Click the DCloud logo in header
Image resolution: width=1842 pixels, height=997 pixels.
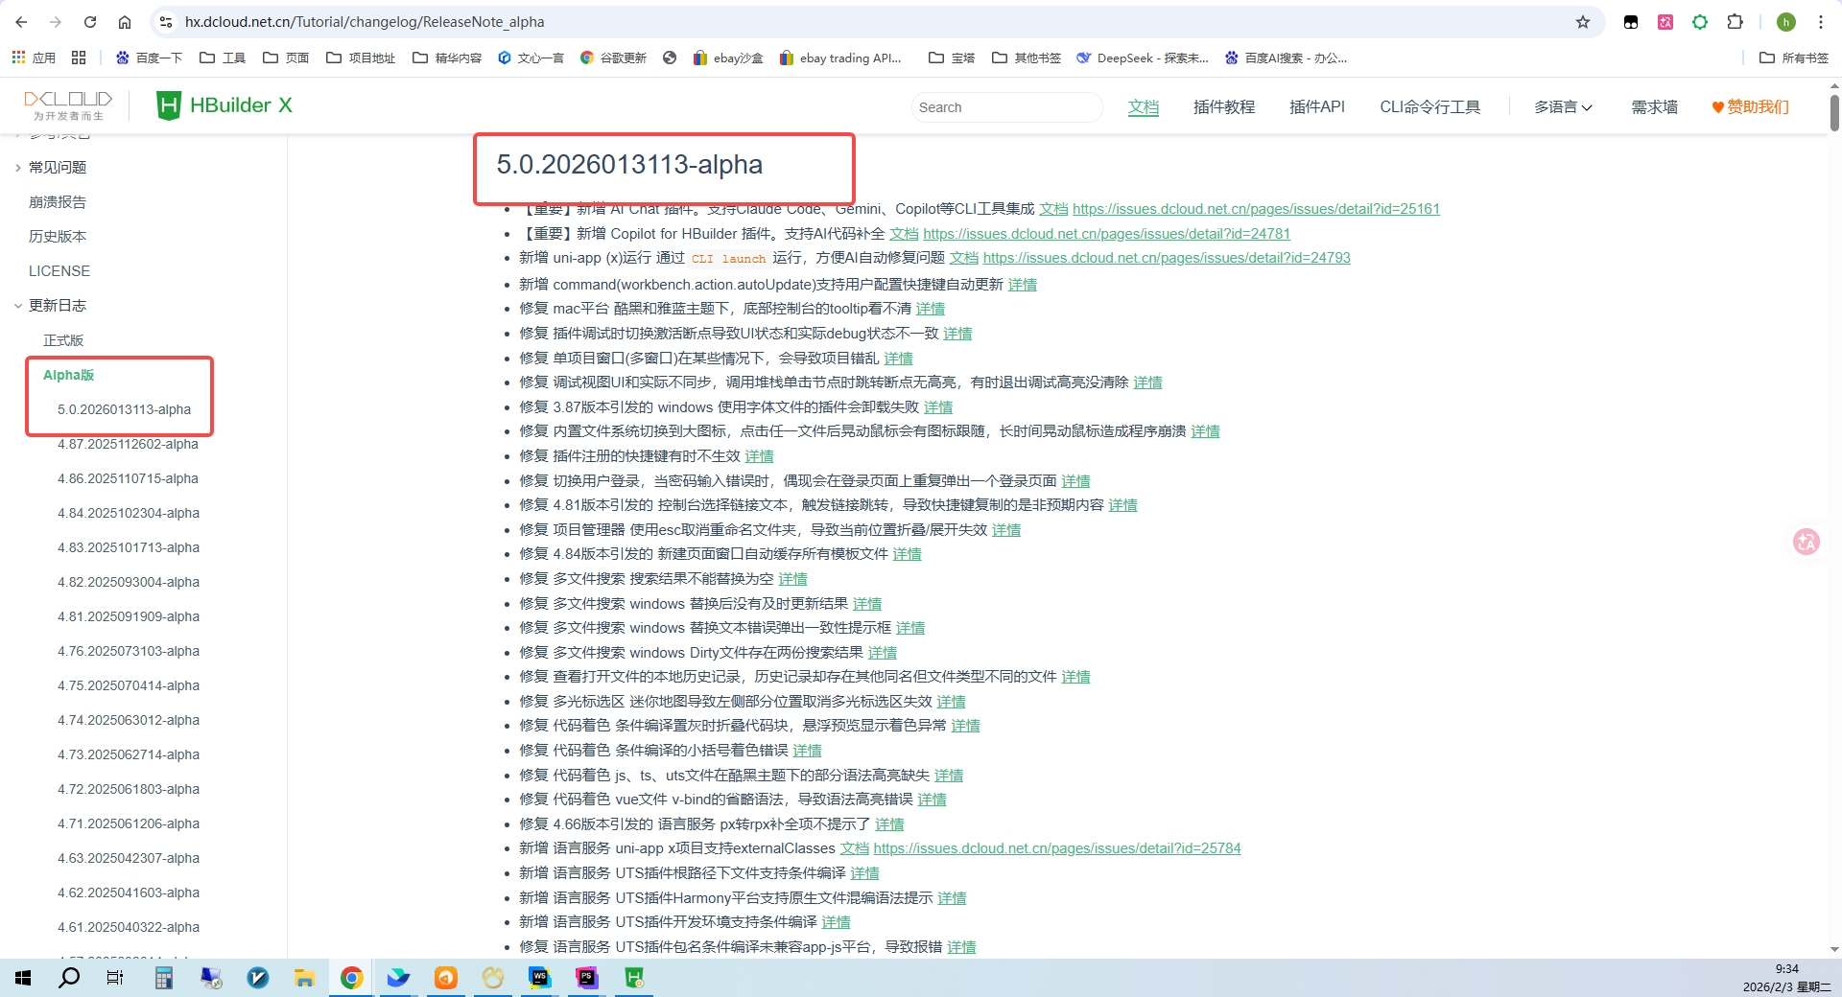(x=68, y=105)
